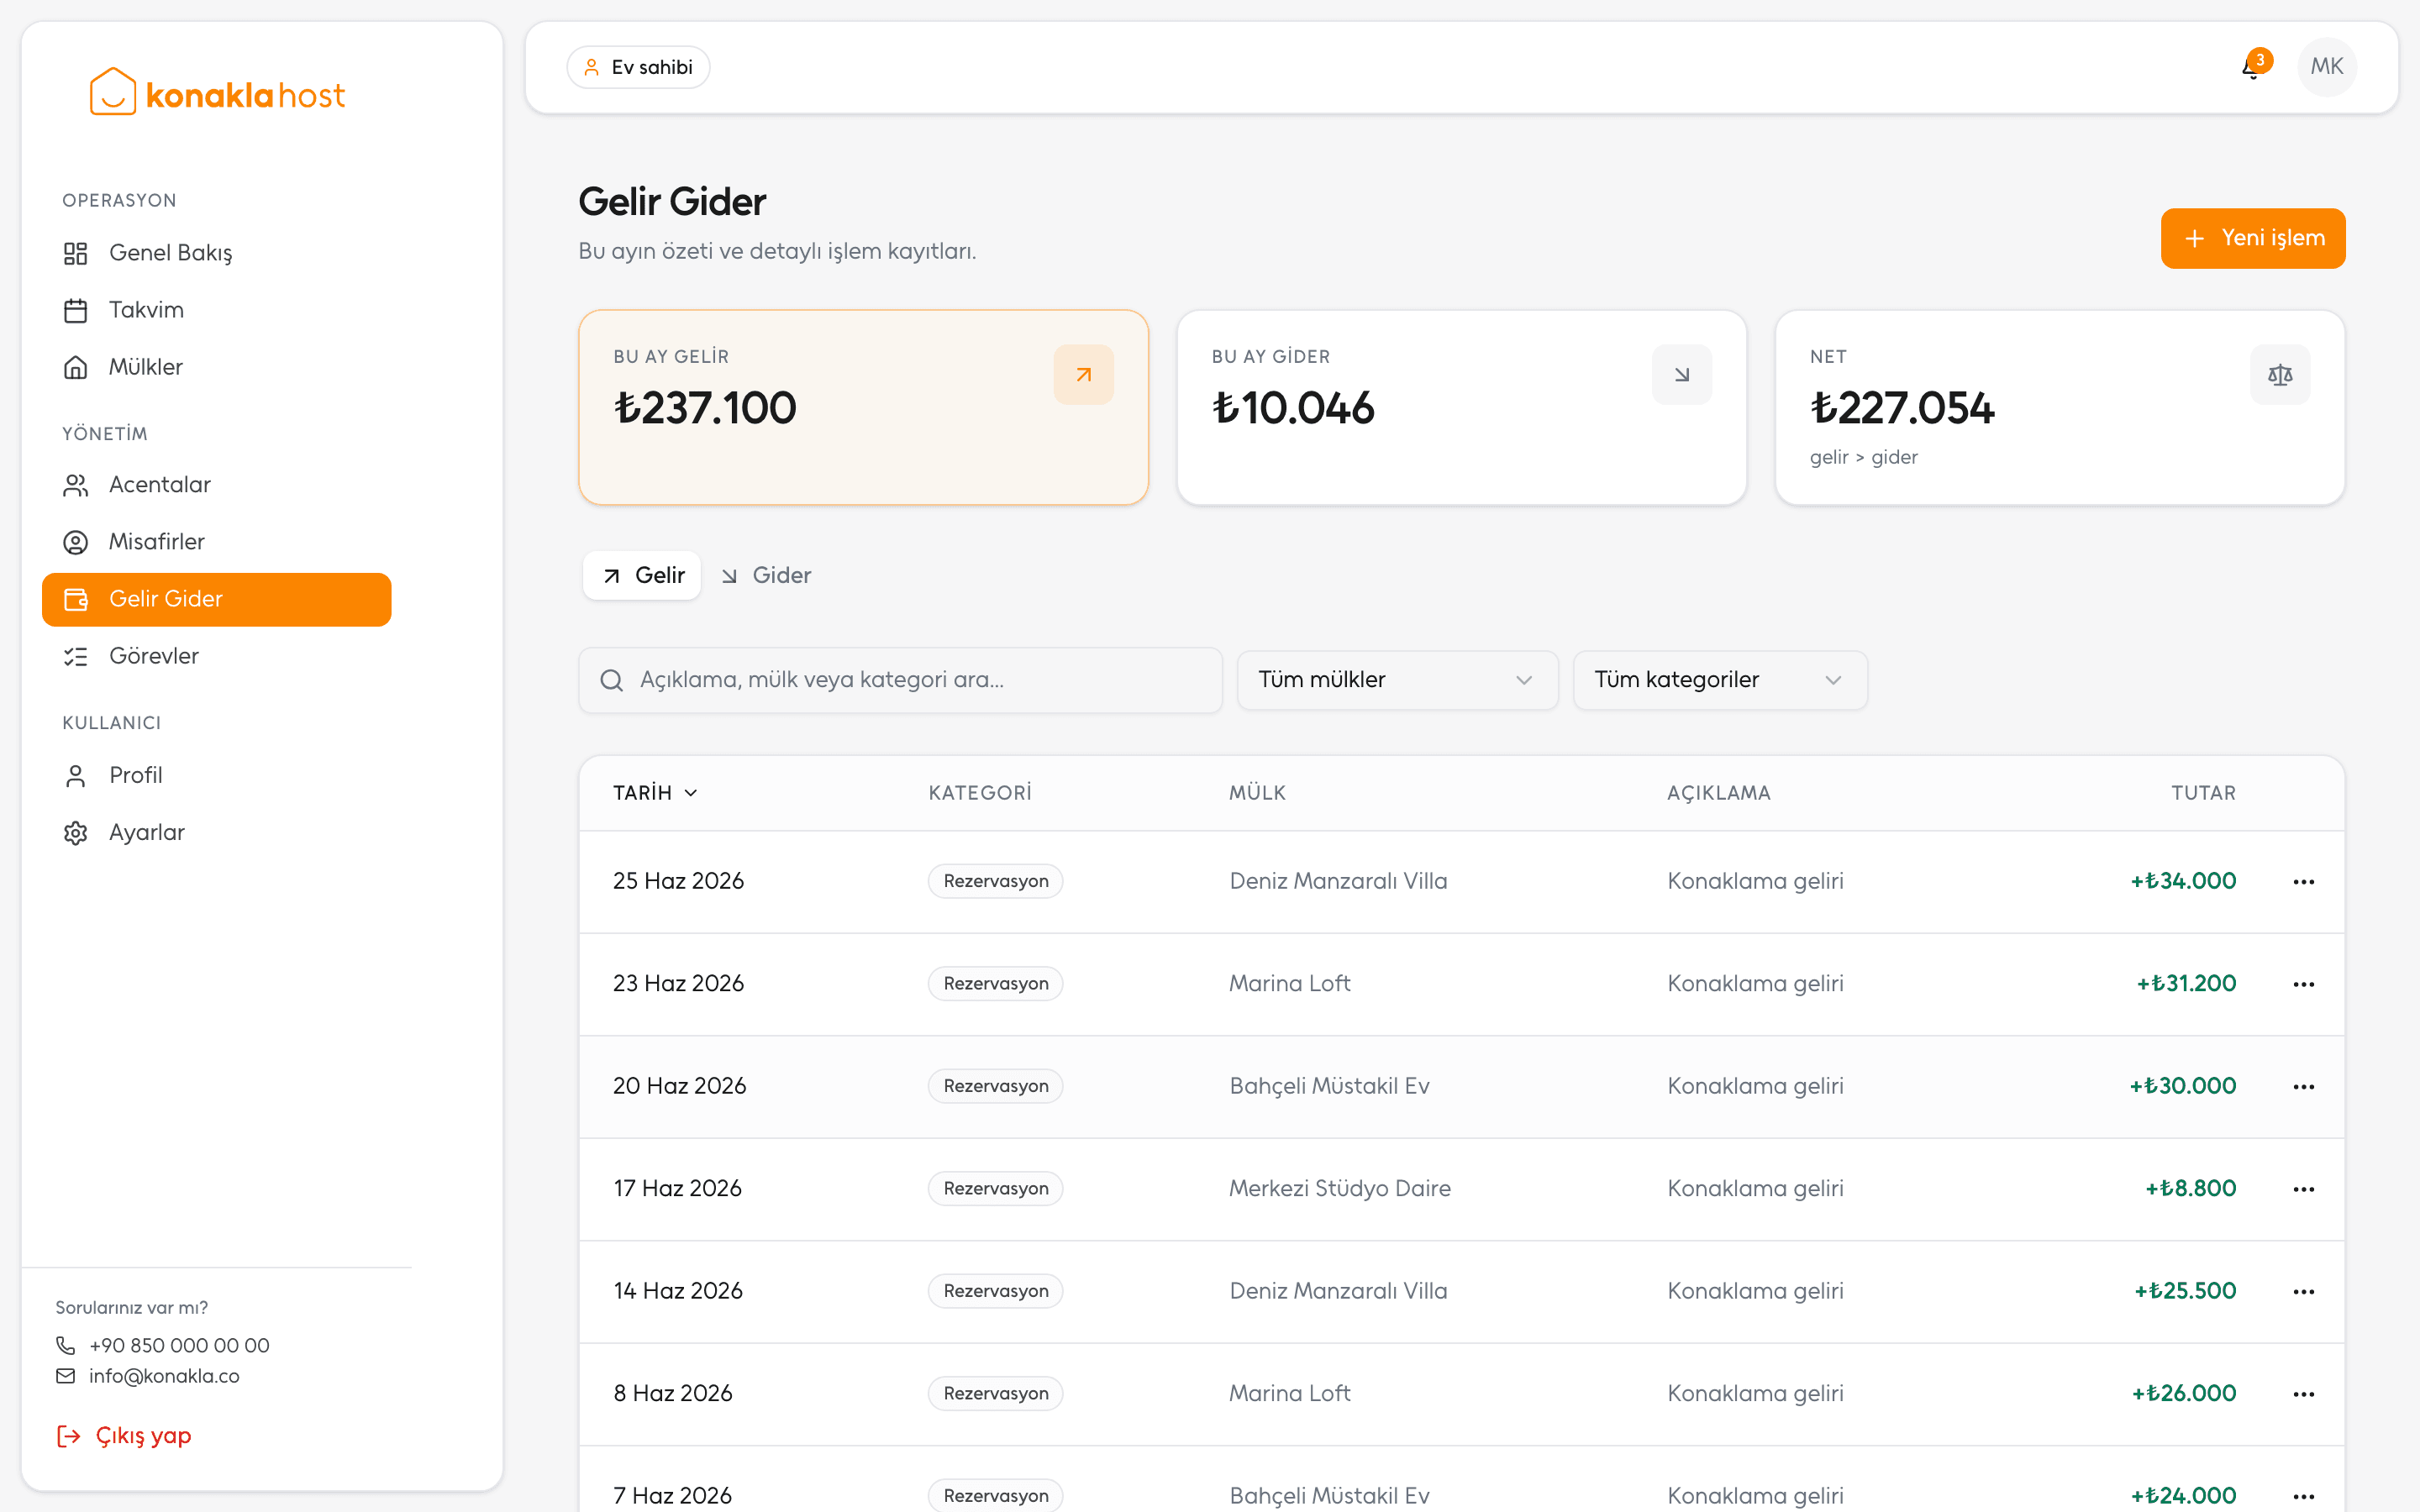Click the Ayarlar gear icon

tap(76, 833)
